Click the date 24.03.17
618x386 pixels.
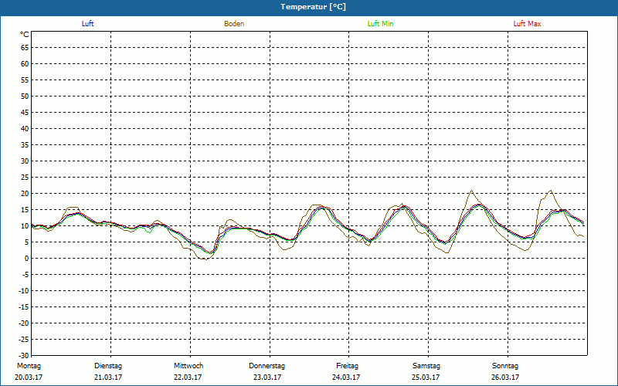[x=346, y=378]
